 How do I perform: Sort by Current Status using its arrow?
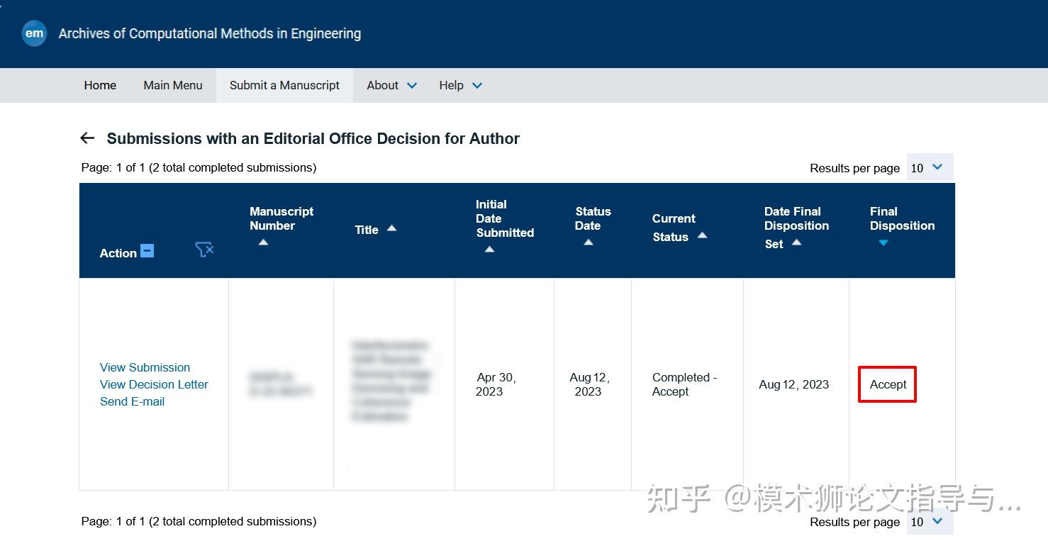click(x=702, y=237)
